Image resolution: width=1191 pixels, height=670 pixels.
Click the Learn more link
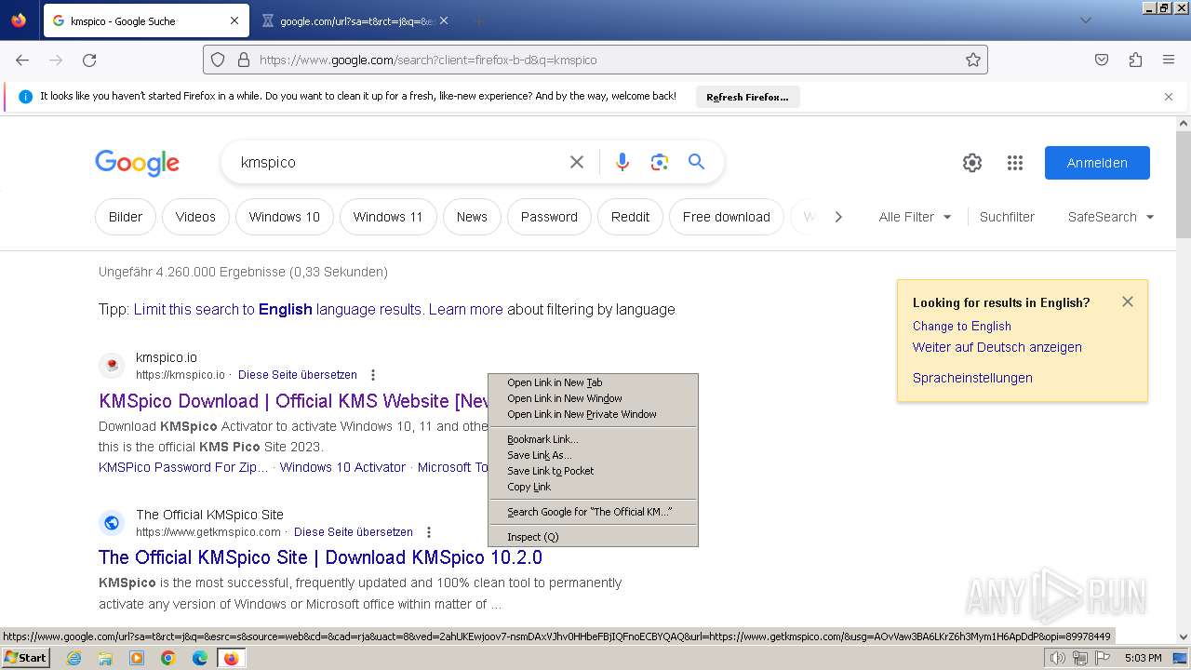point(466,309)
